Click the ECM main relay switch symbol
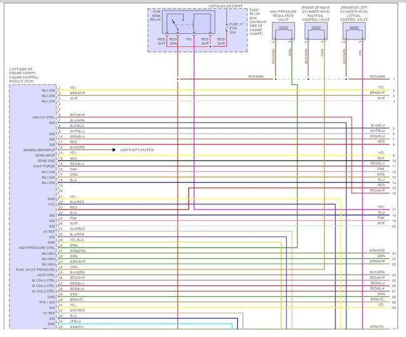Screen dimensions: 406x337 tap(175, 24)
